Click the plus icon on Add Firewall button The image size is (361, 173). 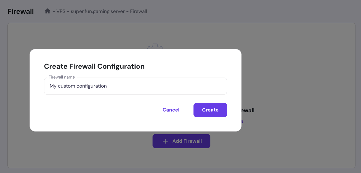[165, 141]
